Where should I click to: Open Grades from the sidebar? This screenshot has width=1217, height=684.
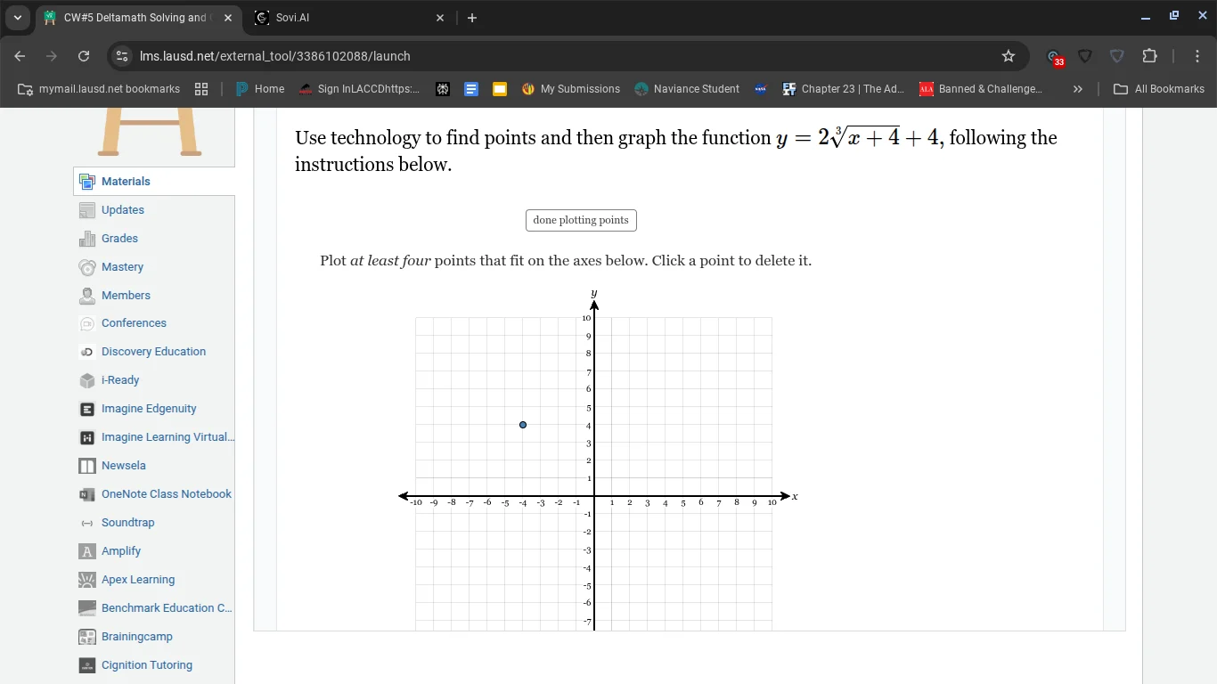click(x=118, y=238)
